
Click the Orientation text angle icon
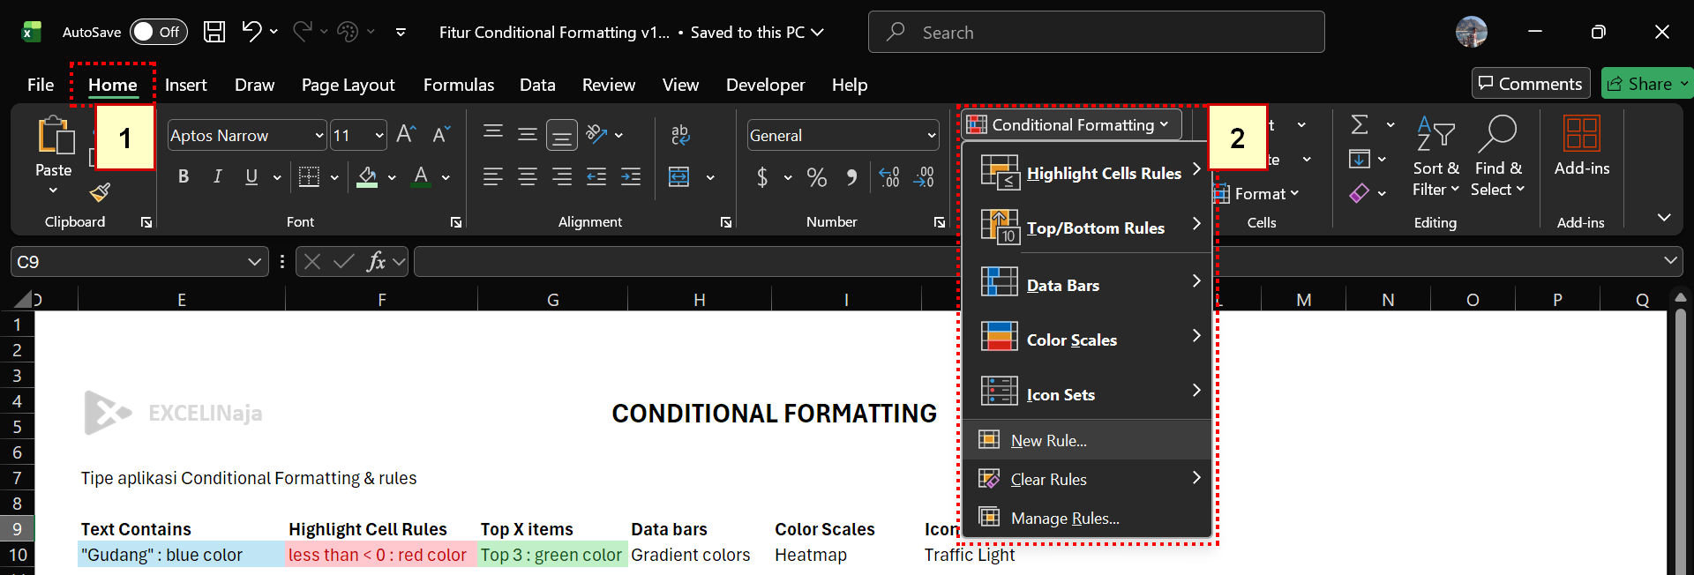[x=597, y=134]
